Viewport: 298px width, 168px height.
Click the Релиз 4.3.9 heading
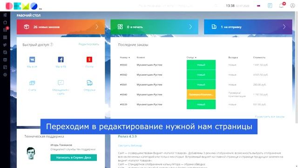127,136
